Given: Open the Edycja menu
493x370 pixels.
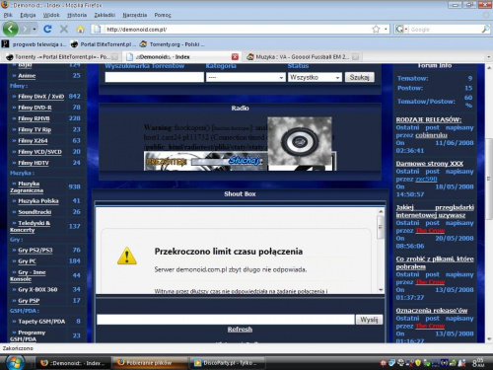Looking at the screenshot, I should click(x=28, y=15).
